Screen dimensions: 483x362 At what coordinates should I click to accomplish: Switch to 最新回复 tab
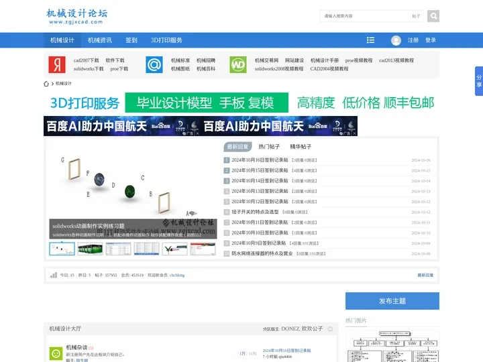tap(237, 147)
